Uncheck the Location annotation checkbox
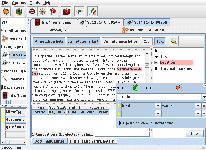Screen dimensions: 206x150 156,62
